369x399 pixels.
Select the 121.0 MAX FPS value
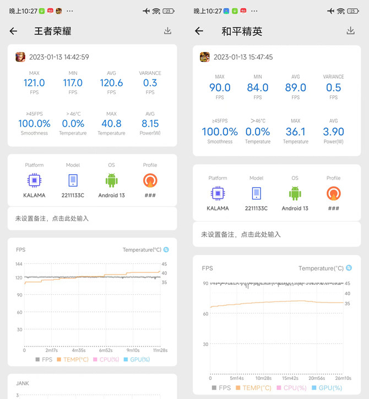(x=34, y=83)
